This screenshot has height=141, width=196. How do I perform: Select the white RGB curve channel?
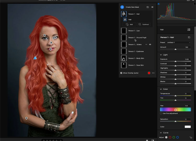coord(166,137)
